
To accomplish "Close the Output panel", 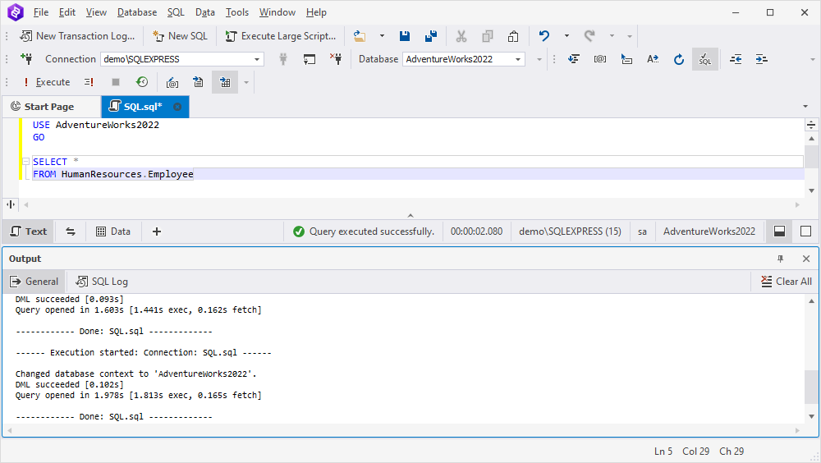I will tap(806, 259).
